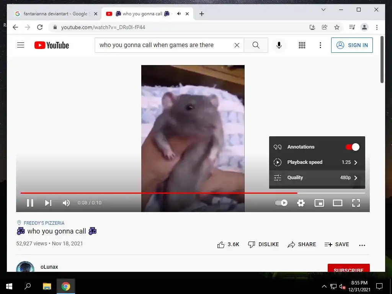Share this page from address bar

click(325, 27)
